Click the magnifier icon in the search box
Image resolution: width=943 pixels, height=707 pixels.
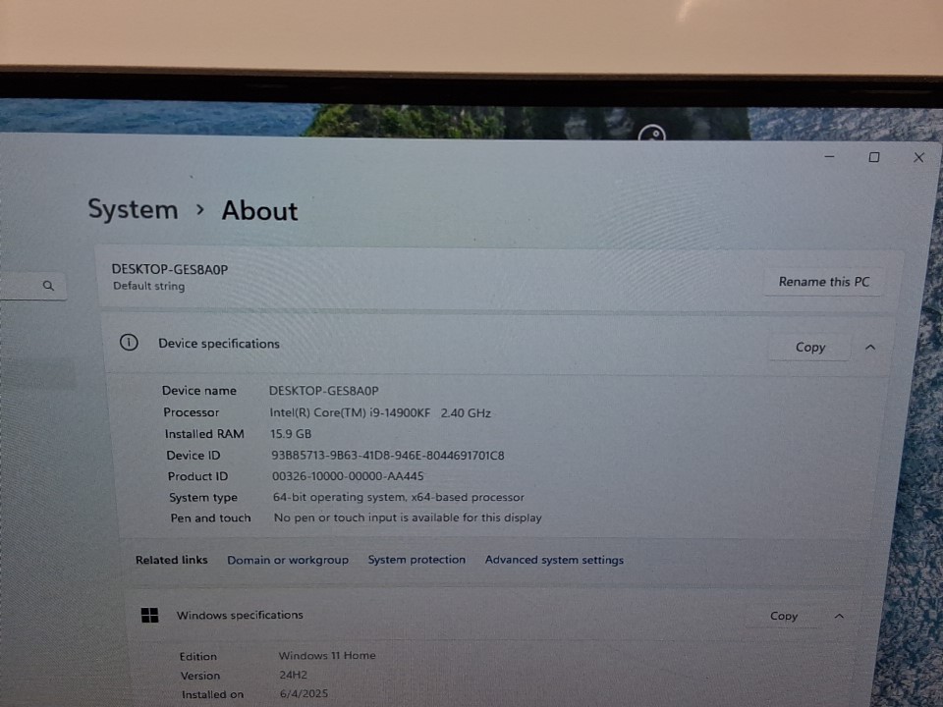click(48, 286)
